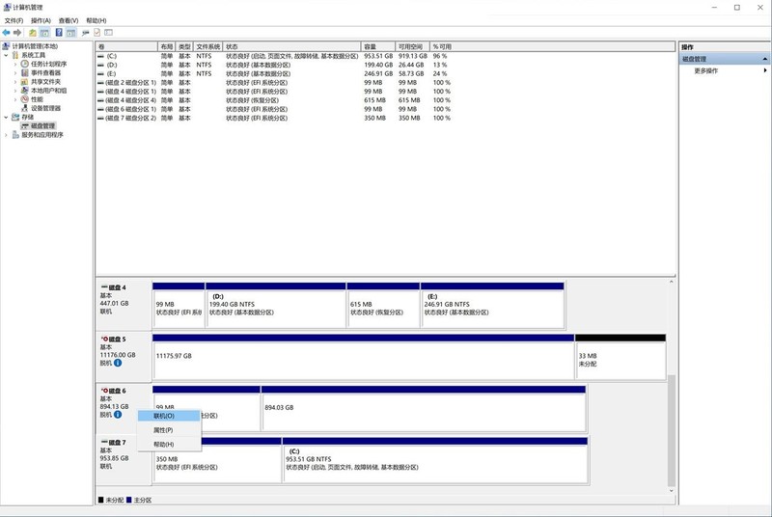Select the (D:) 199.40 GB NTFS partition block

coord(276,305)
